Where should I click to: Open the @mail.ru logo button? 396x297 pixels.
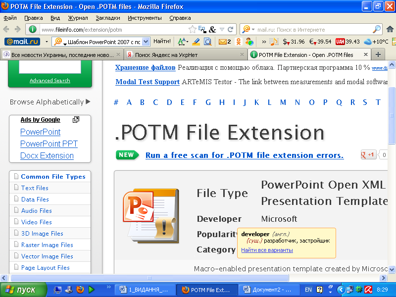pyautogui.click(x=22, y=42)
